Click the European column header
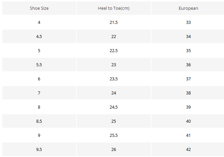This screenshot has width=224, height=157. (x=188, y=8)
